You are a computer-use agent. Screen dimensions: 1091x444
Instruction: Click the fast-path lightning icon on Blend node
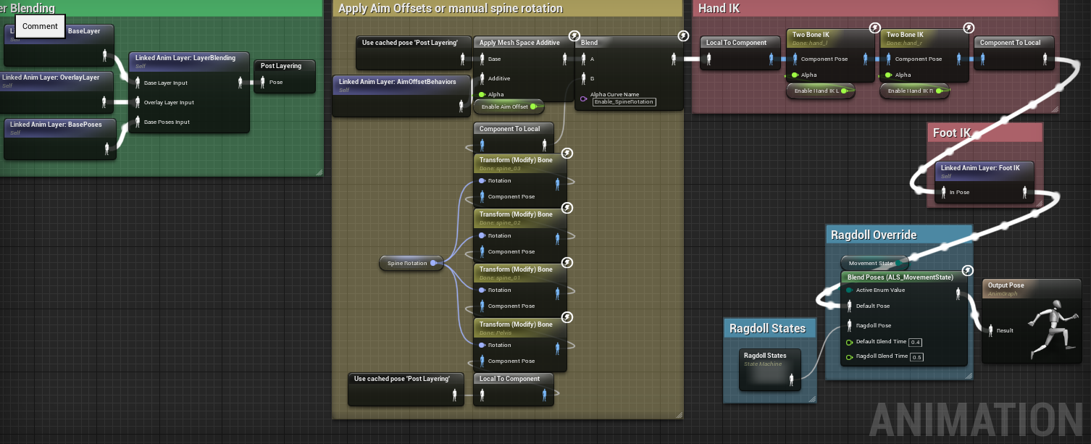[x=683, y=36]
